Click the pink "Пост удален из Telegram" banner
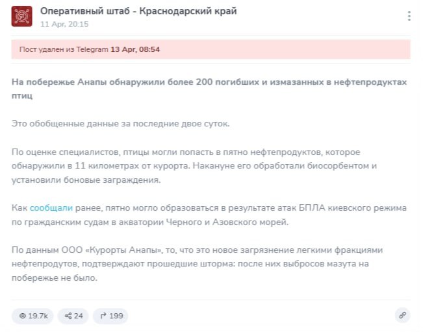The image size is (423, 332). point(211,49)
